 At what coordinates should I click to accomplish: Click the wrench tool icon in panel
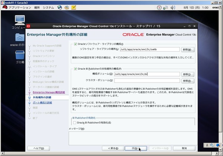(x=212, y=145)
